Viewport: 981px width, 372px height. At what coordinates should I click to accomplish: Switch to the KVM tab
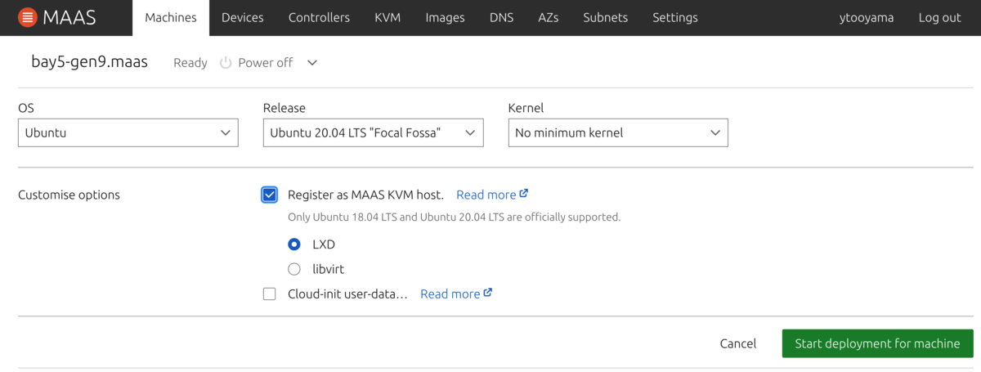click(387, 17)
